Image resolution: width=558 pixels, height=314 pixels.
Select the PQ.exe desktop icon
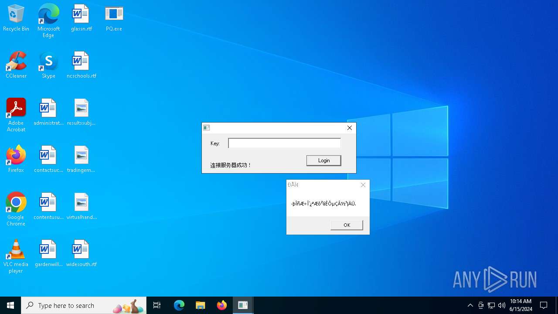tap(114, 18)
